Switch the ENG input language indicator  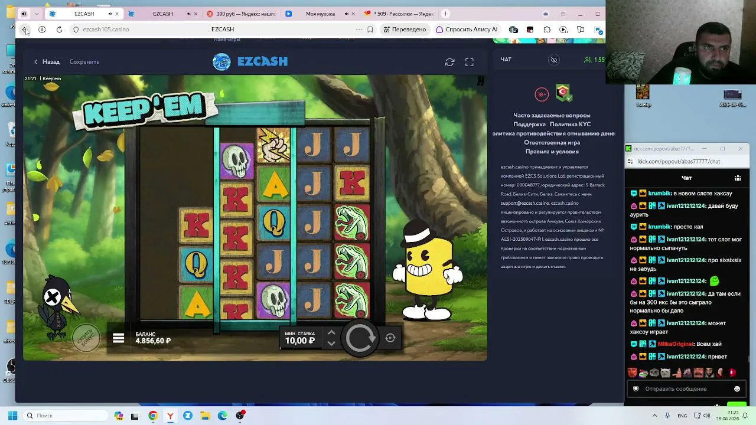point(682,416)
